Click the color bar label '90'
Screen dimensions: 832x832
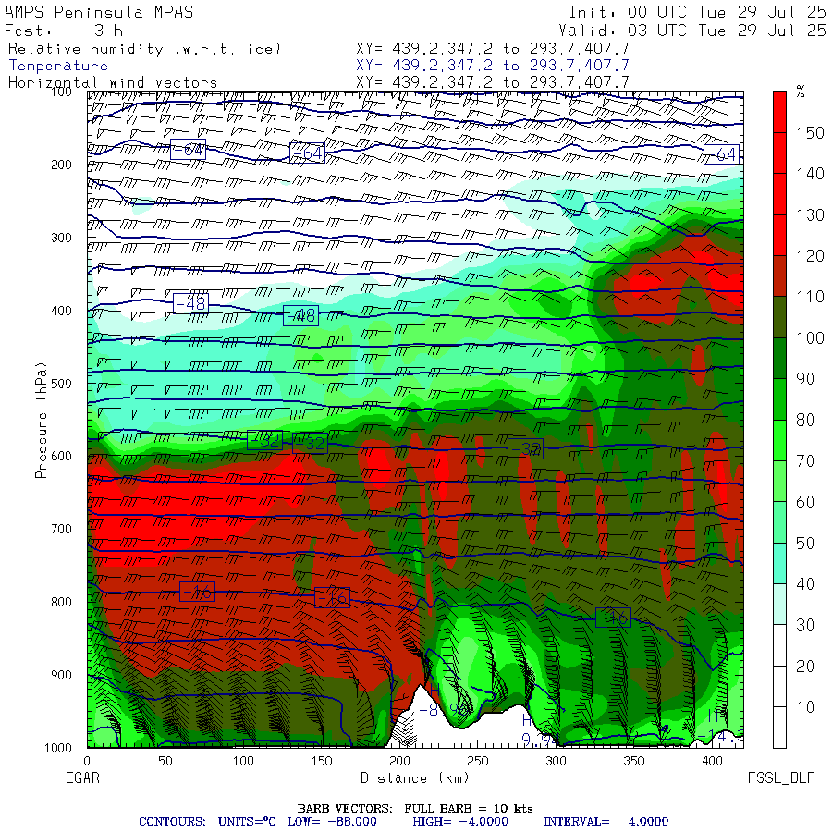click(x=805, y=378)
